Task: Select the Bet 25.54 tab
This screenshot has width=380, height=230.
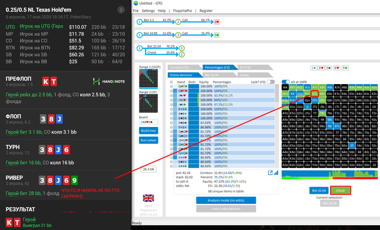Action: (220, 75)
